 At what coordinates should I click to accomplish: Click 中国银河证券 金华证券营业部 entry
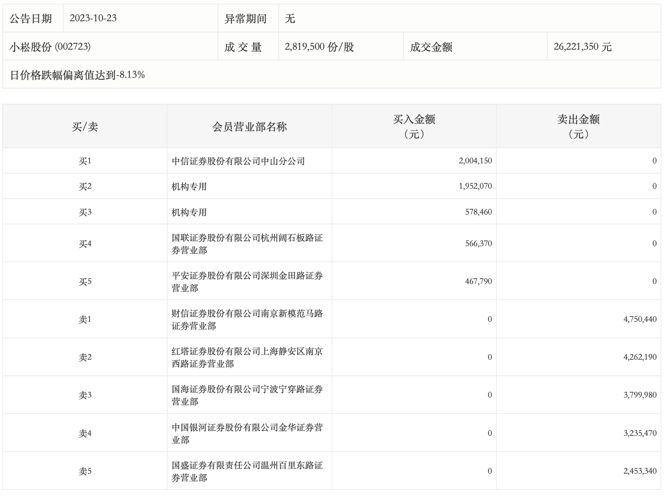247,434
